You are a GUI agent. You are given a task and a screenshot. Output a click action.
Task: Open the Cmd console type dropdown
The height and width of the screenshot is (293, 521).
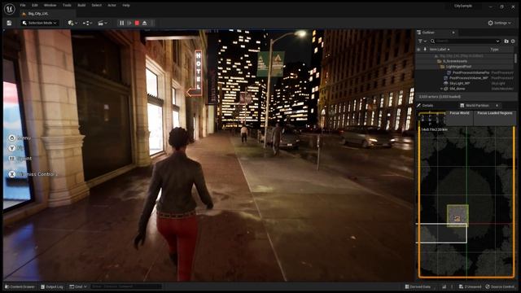(x=78, y=286)
